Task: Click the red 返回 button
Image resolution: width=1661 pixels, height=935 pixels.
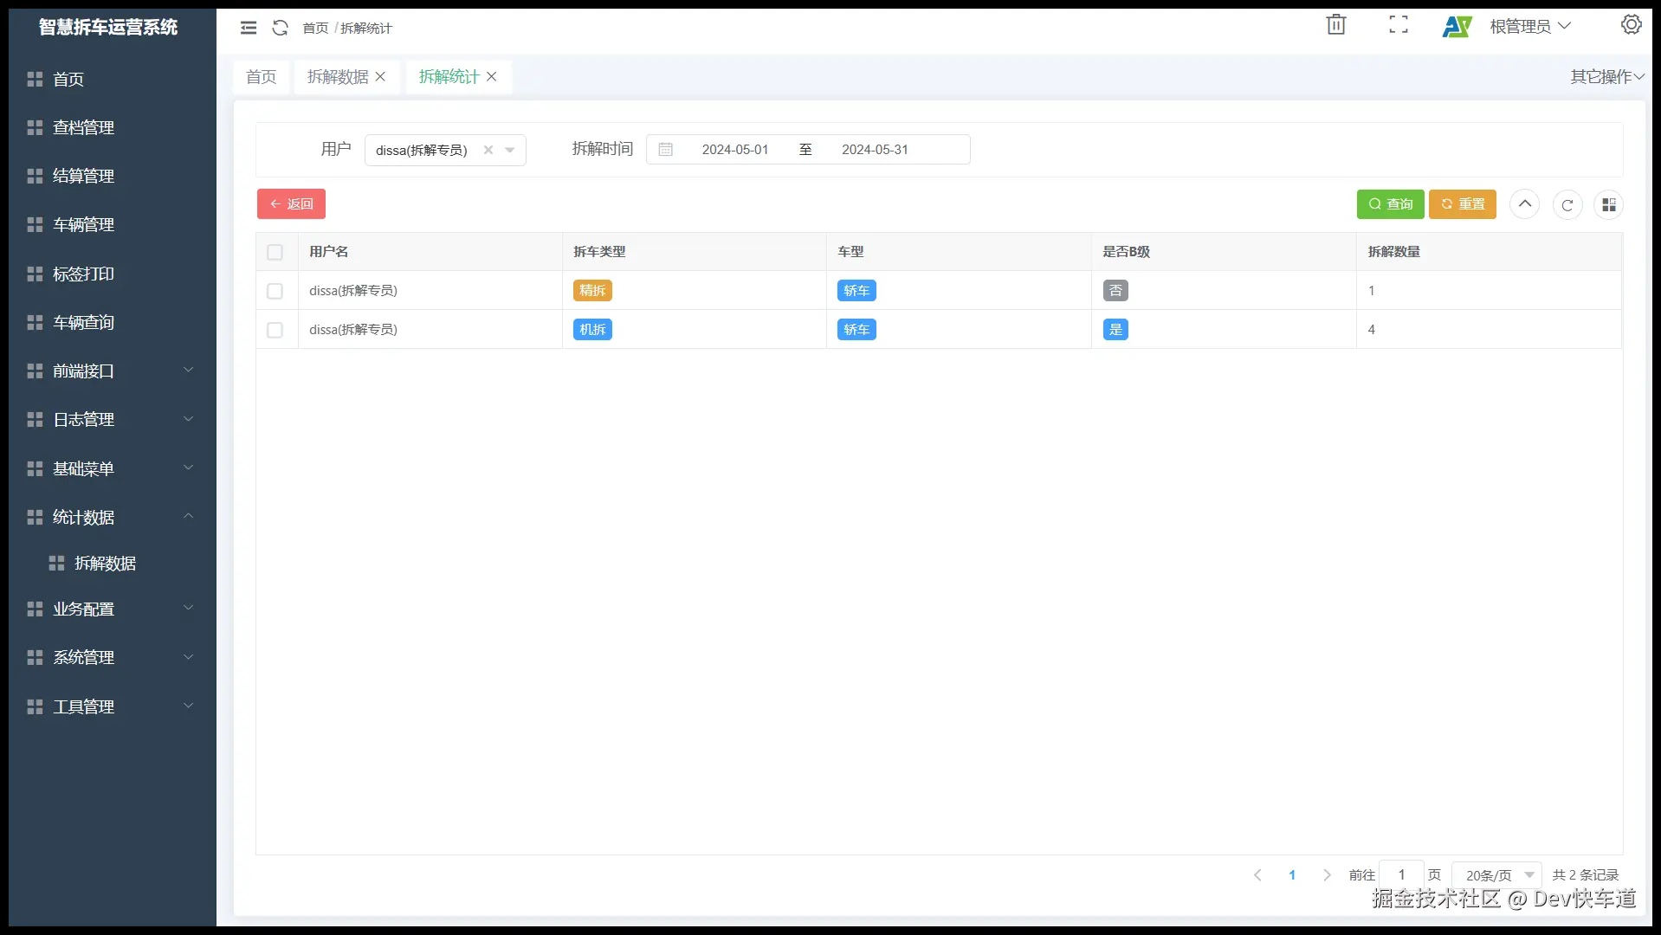Action: 291,204
